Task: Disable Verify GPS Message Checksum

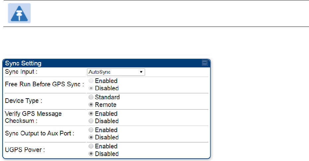Action: point(91,121)
